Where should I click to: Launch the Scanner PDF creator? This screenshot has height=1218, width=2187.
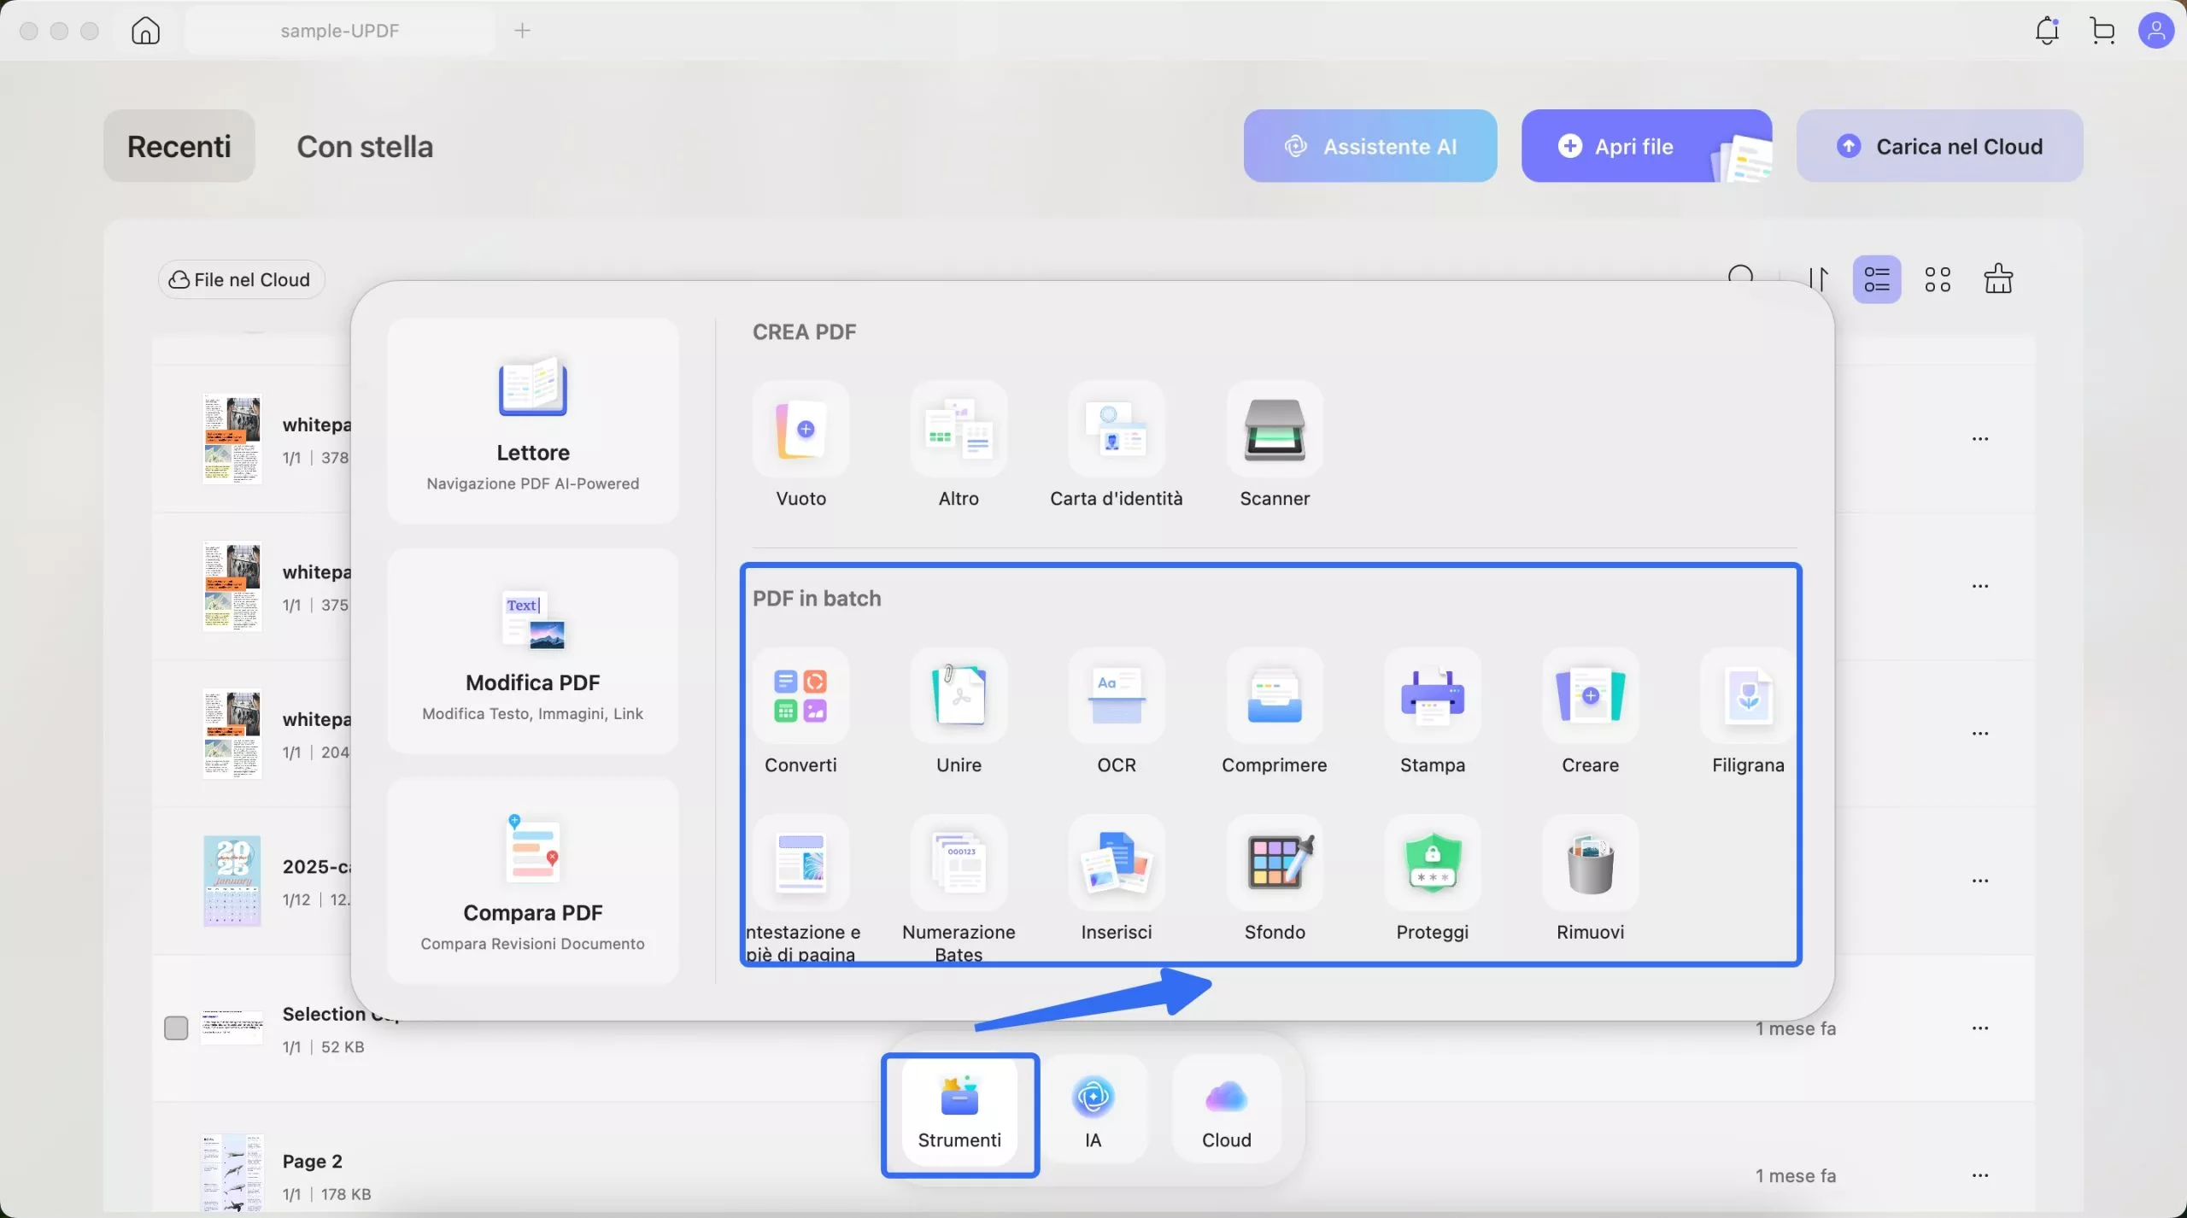tap(1274, 430)
